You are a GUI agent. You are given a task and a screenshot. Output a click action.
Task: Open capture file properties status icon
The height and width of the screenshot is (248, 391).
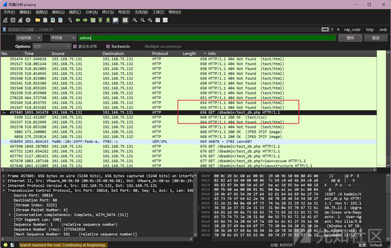click(x=12, y=245)
